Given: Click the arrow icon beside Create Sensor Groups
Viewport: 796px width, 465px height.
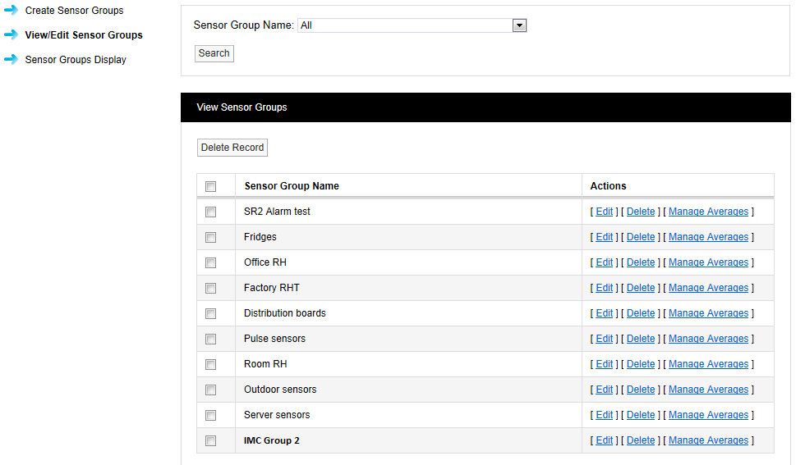Looking at the screenshot, I should point(11,11).
